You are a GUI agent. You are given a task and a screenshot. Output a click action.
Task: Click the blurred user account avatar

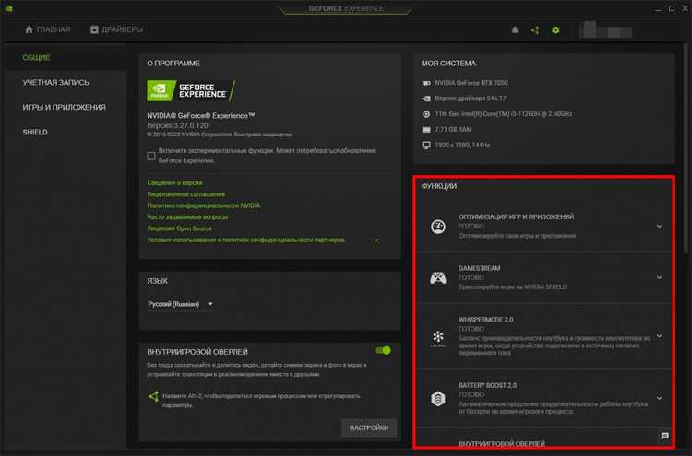pyautogui.click(x=605, y=30)
